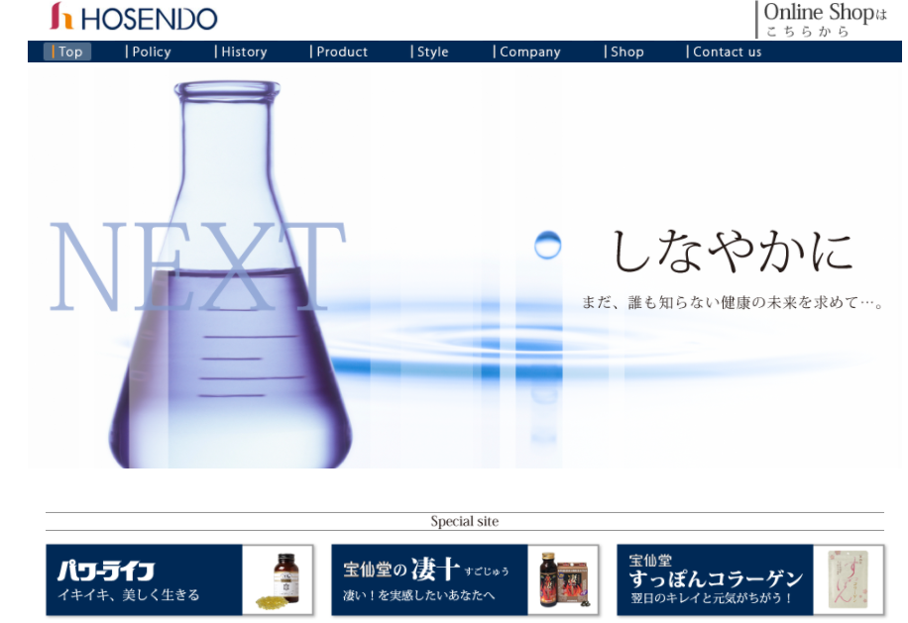
Task: Open the Style menu item
Action: pyautogui.click(x=429, y=52)
